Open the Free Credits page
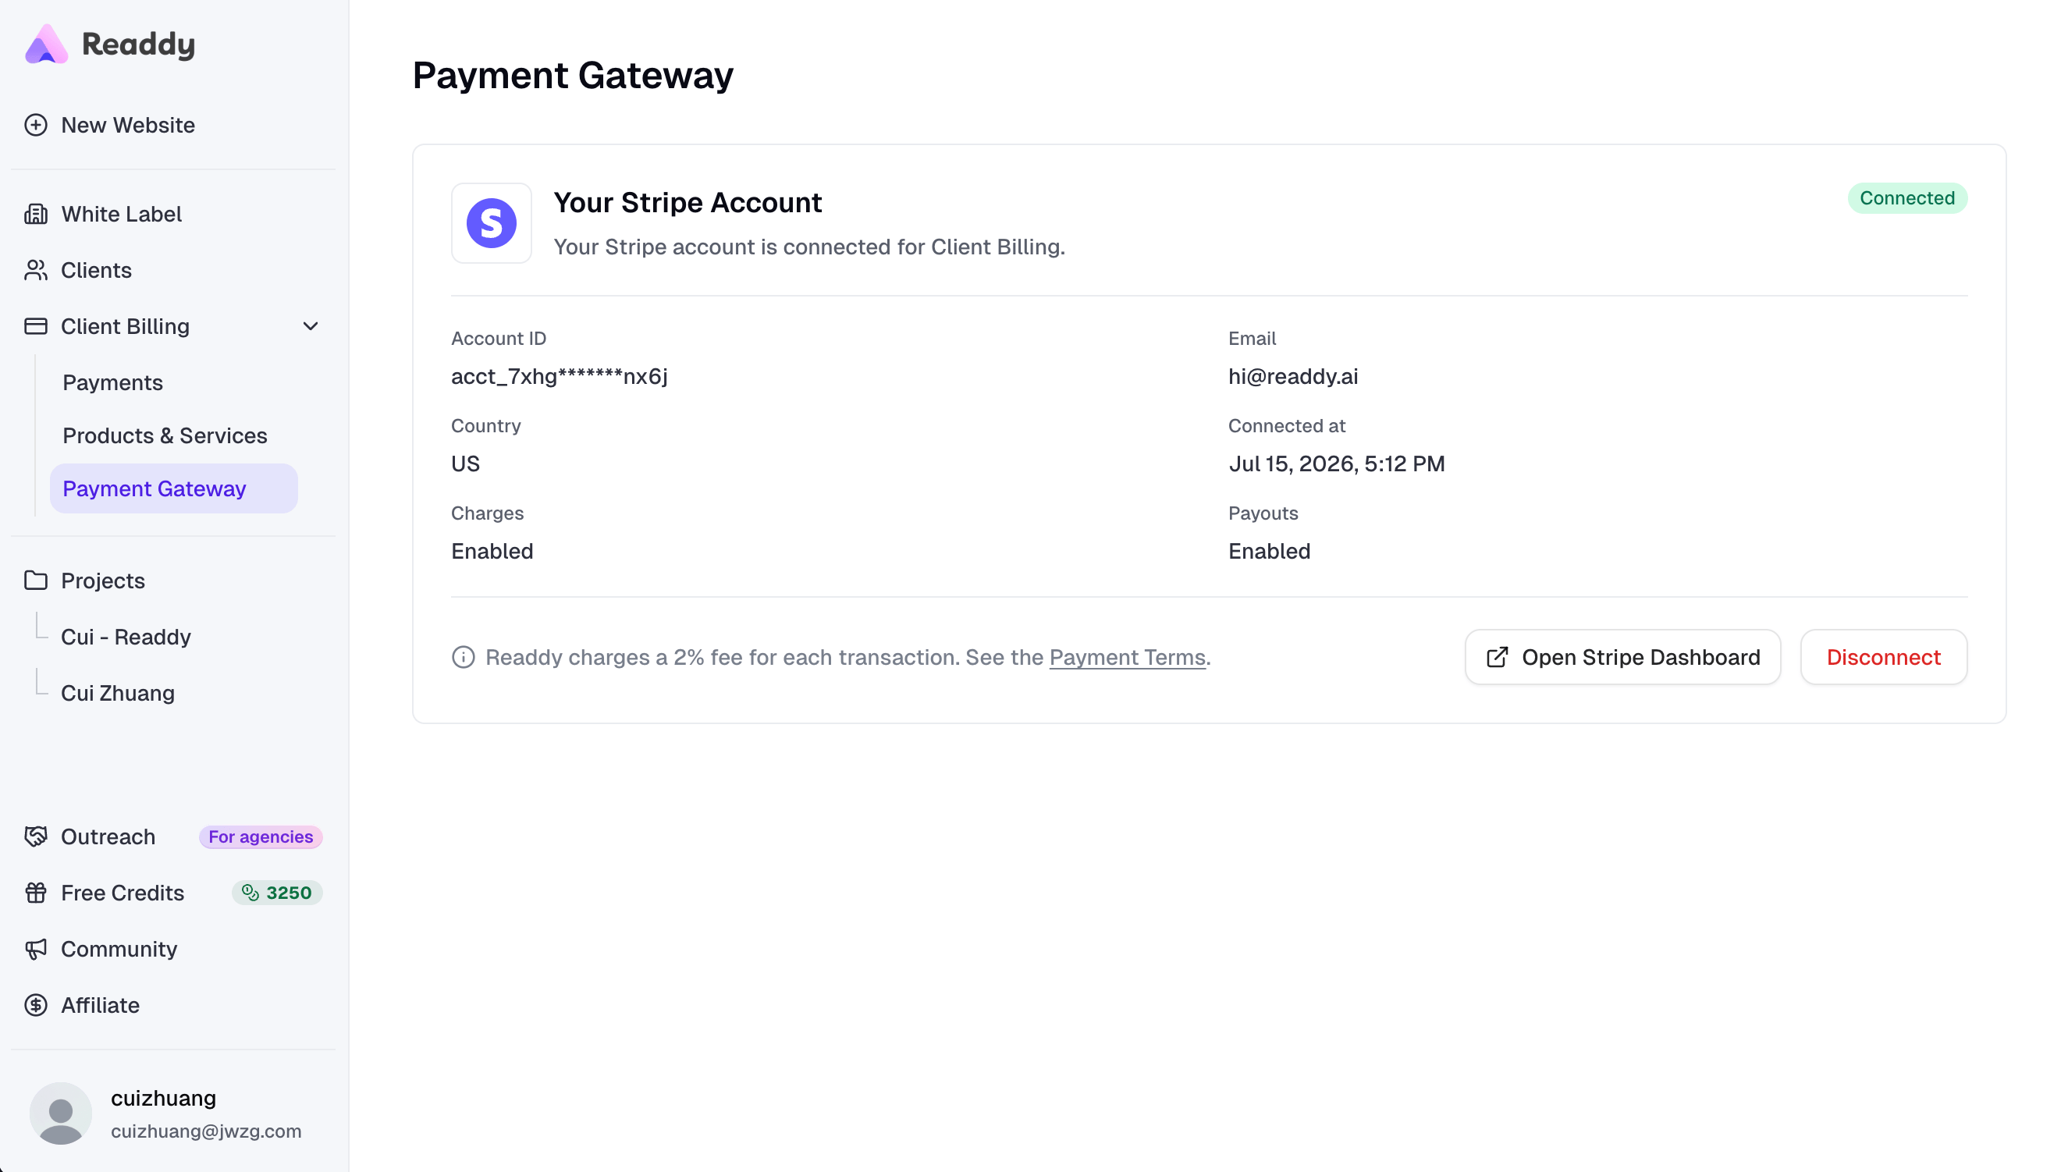 coord(123,893)
